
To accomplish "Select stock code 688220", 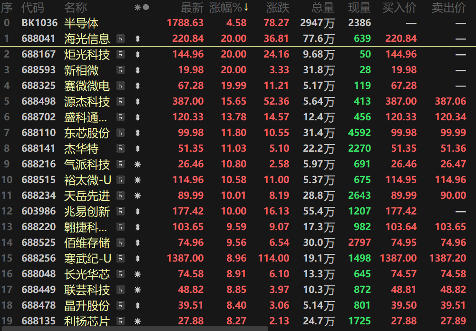I will (39, 227).
